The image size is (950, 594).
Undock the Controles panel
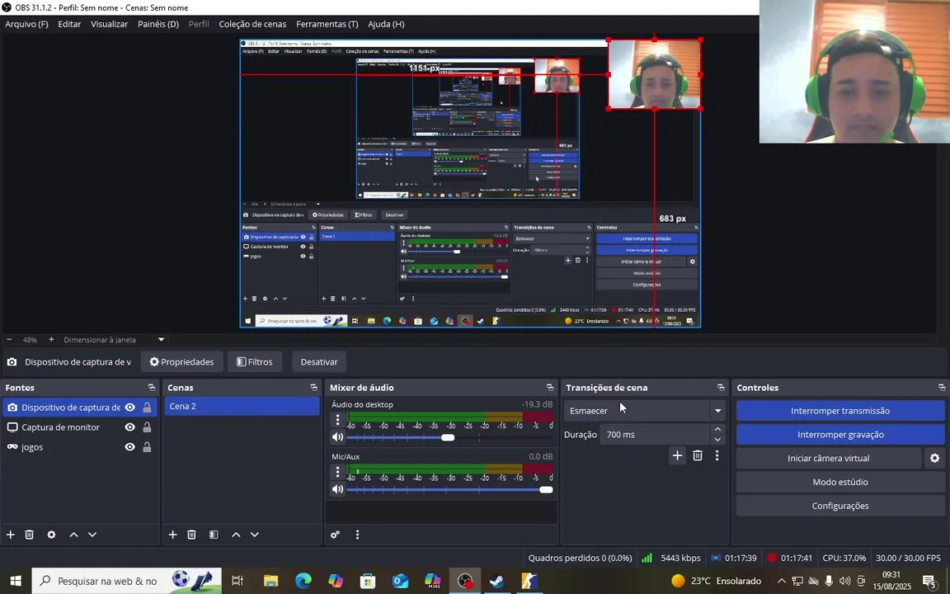tap(942, 387)
